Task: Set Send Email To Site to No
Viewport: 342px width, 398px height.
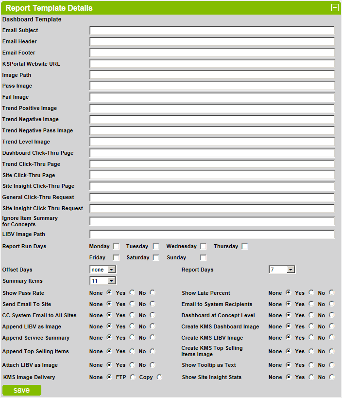Action: (153, 304)
